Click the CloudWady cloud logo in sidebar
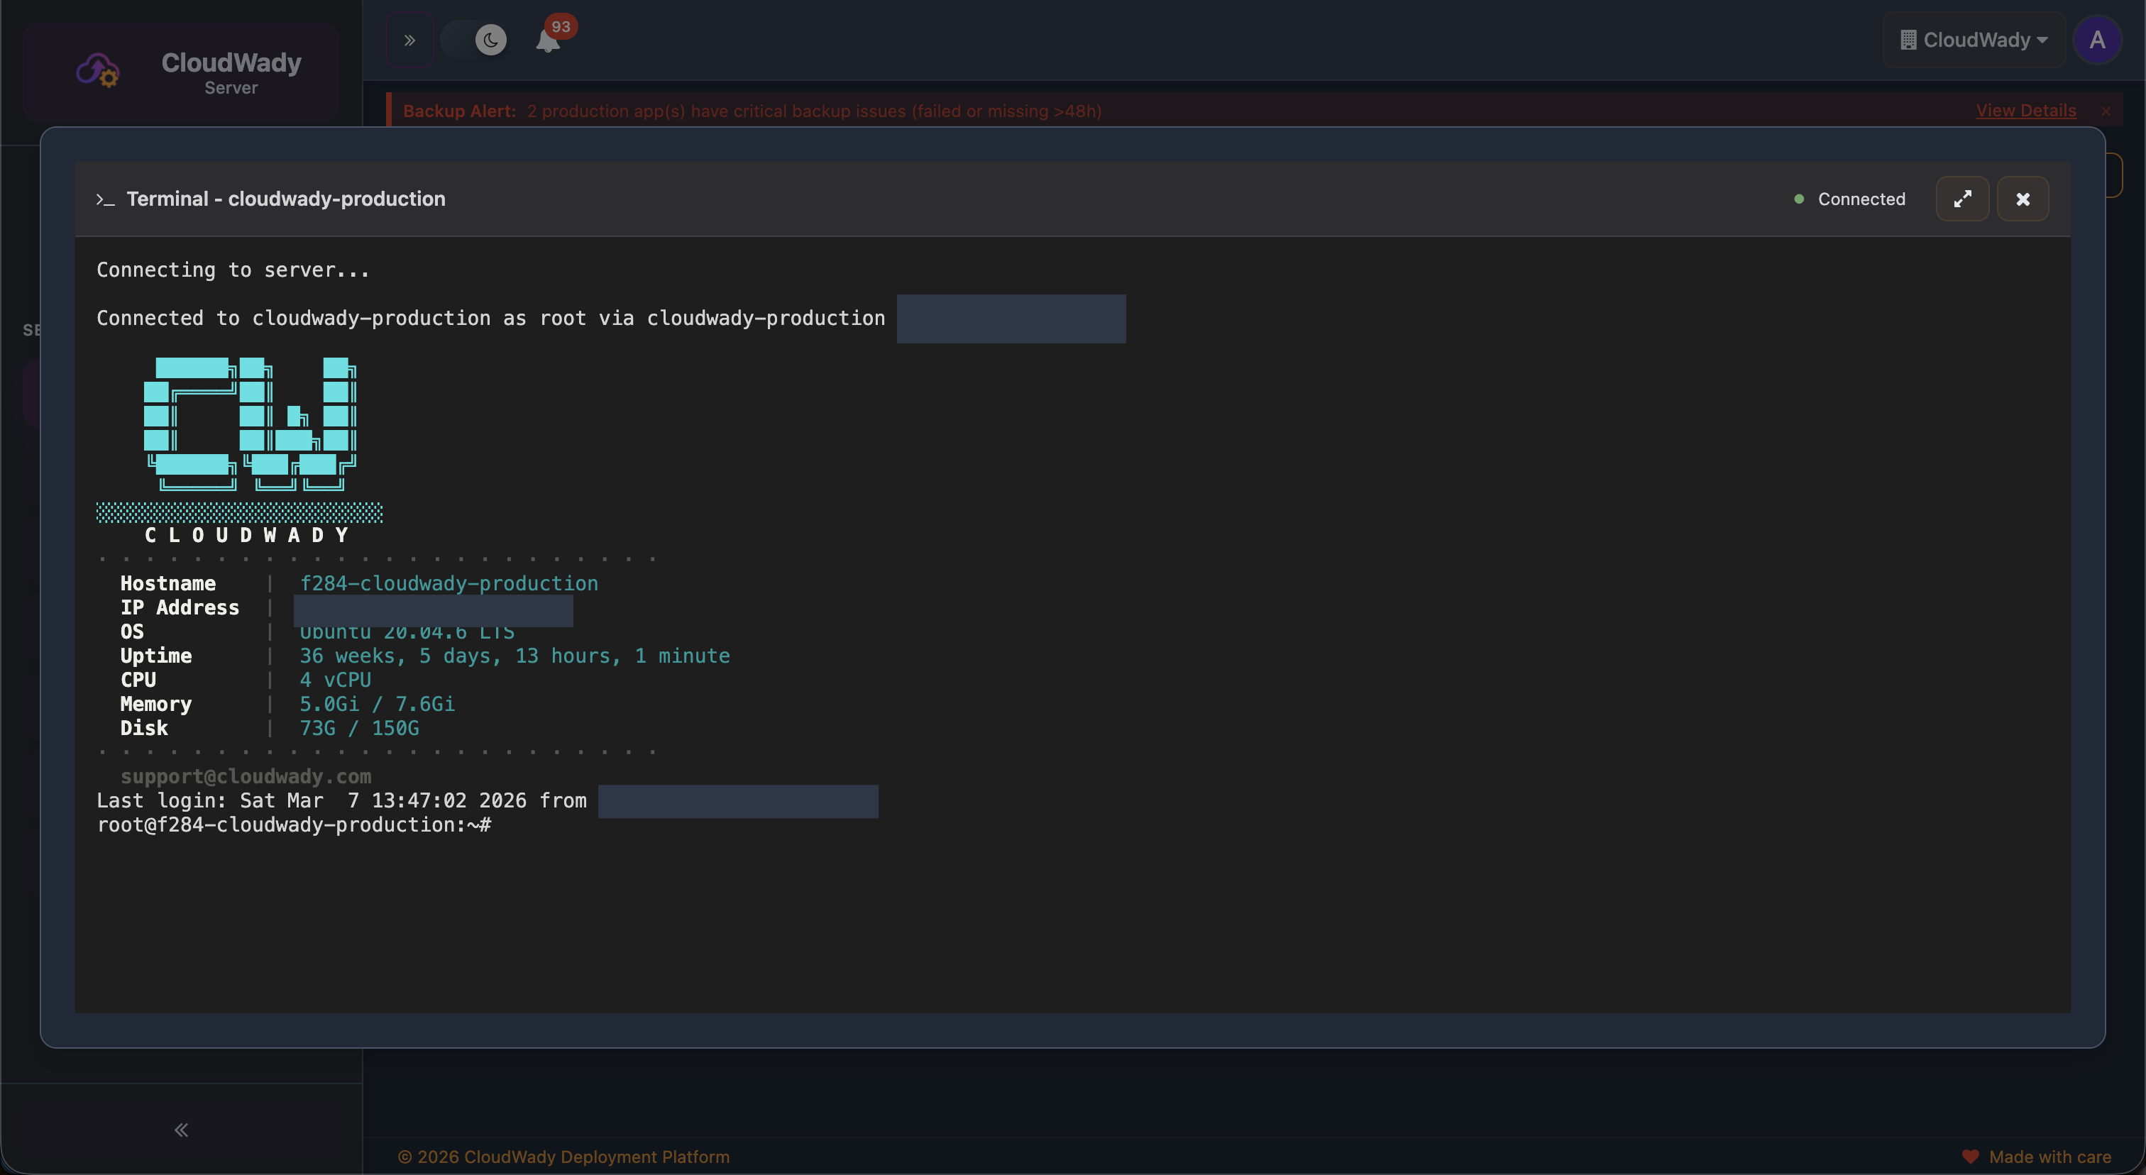Image resolution: width=2146 pixels, height=1175 pixels. [x=96, y=71]
